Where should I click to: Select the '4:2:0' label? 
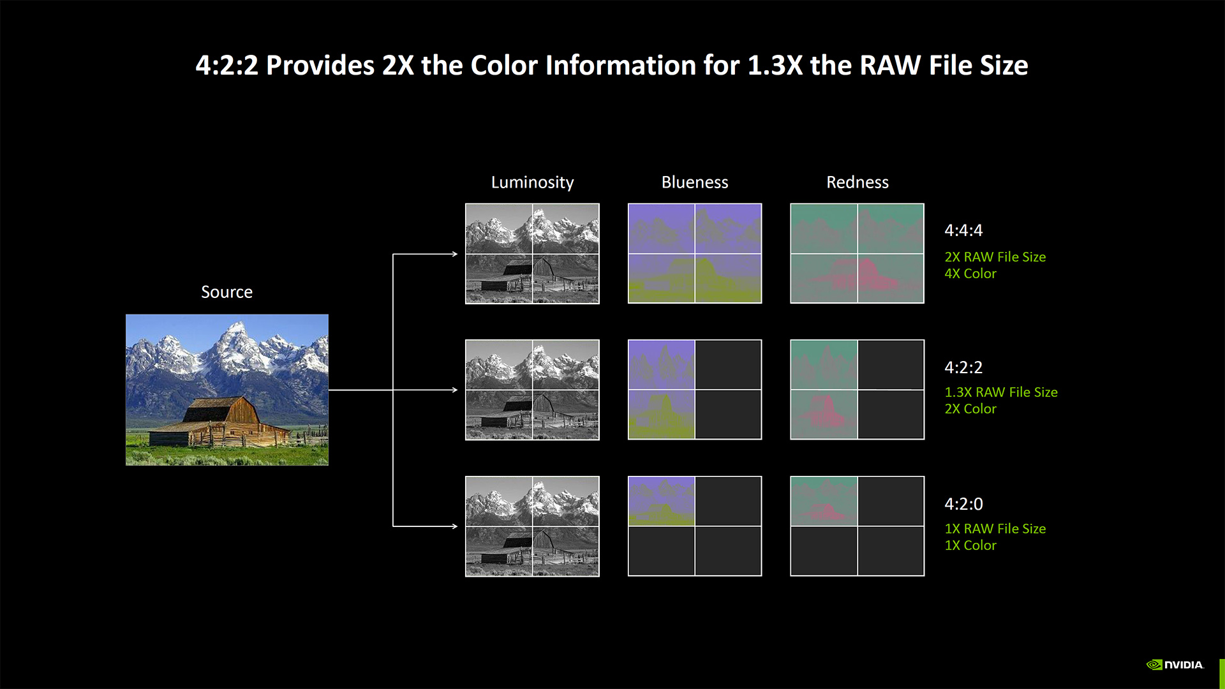click(x=963, y=504)
